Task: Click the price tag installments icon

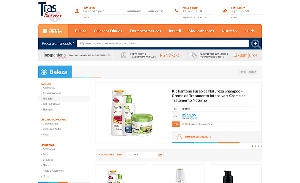Action: coord(194,55)
